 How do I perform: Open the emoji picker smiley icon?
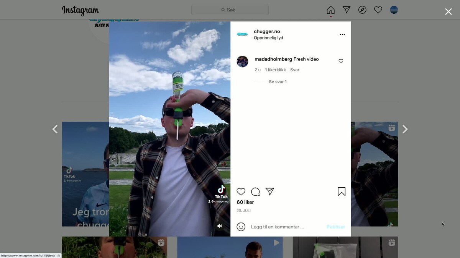click(241, 227)
